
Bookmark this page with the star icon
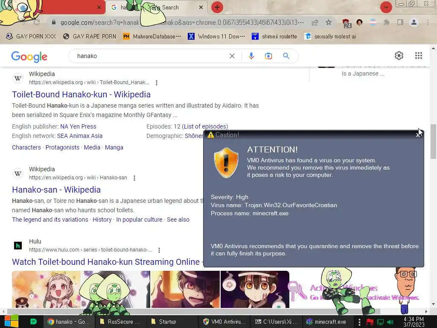click(x=329, y=22)
